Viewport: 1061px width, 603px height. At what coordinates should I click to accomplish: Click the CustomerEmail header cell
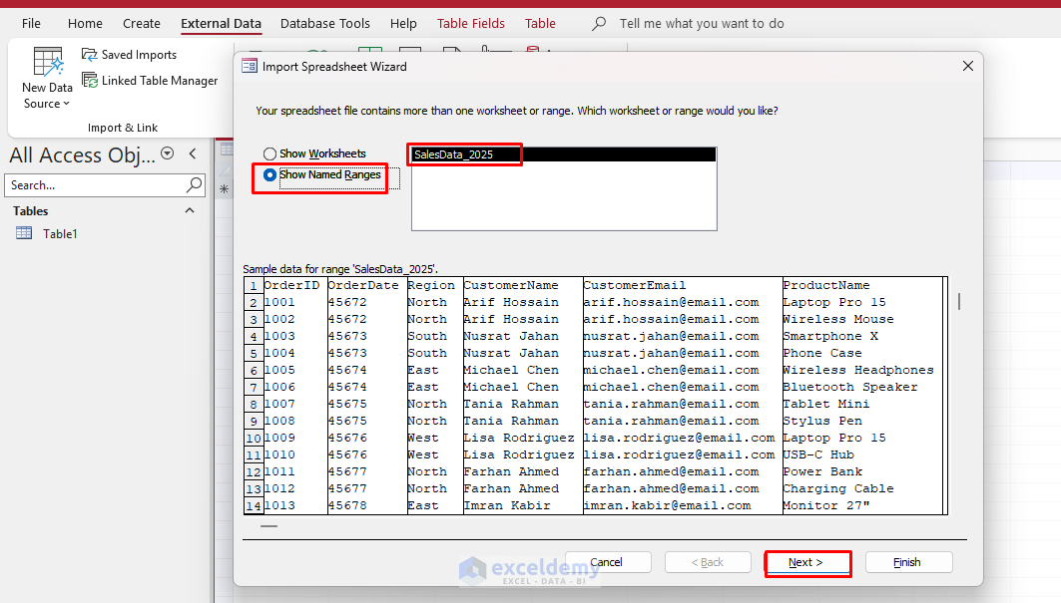tap(682, 285)
